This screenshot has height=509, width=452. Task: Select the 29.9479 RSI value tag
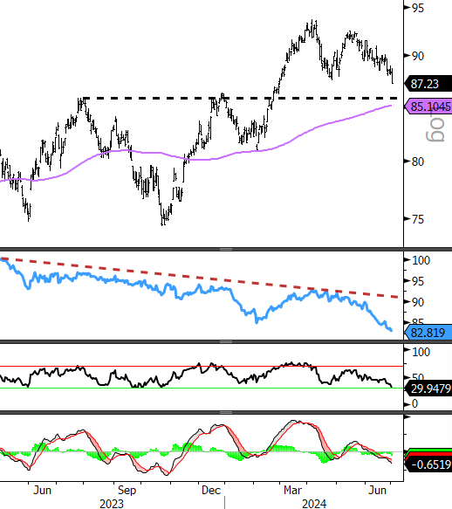coord(428,389)
